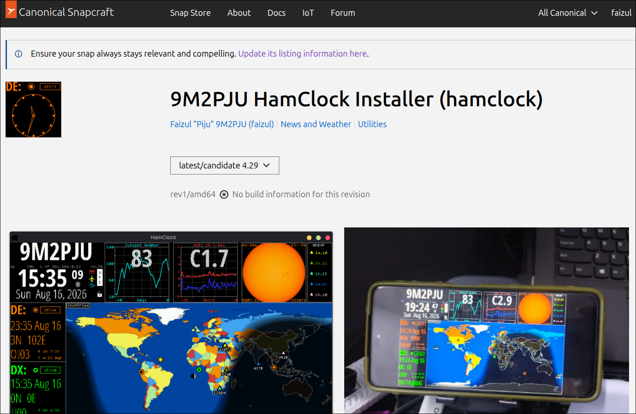Expand the All Canonical dropdown
Viewport: 636px width, 414px height.
(568, 13)
